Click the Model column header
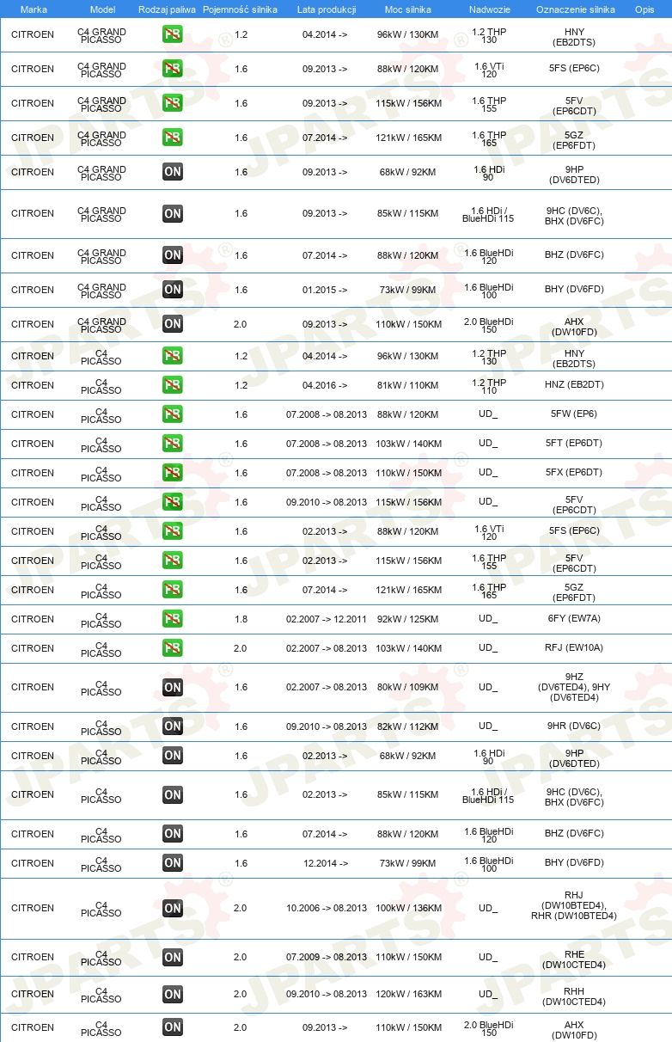Screen dimensions: 672x1042 coord(102,9)
